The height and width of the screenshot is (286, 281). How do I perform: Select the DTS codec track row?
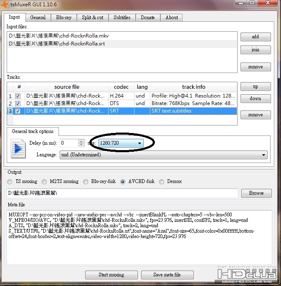tap(122, 103)
